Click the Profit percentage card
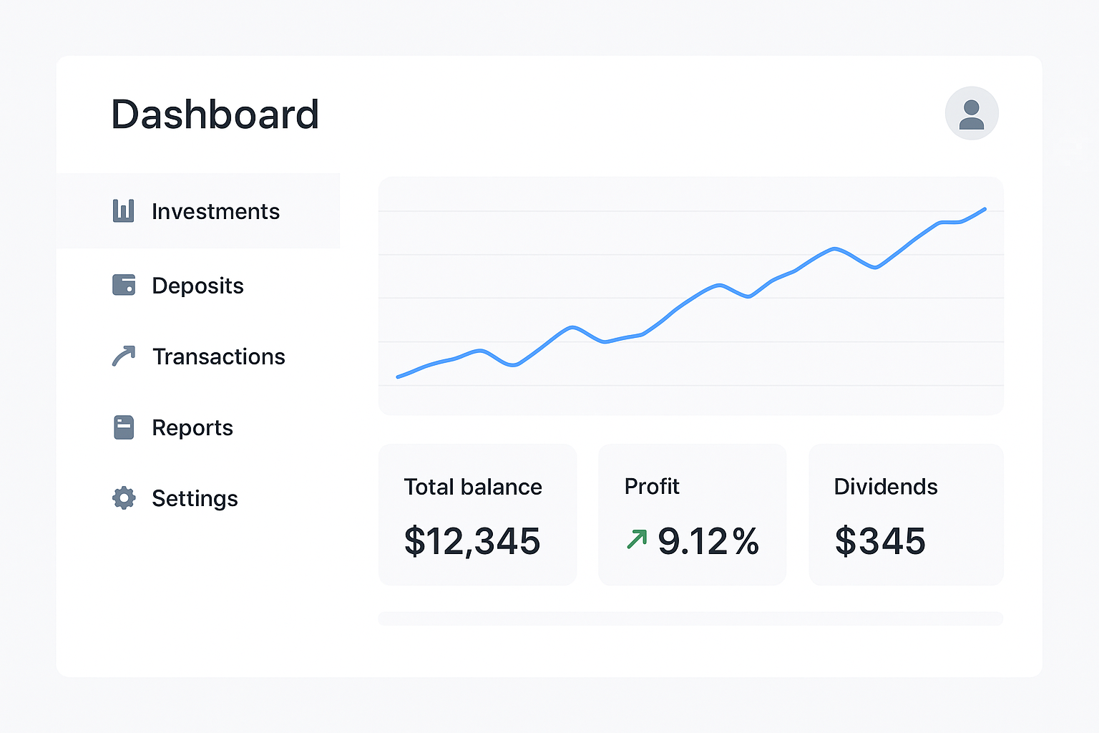 691,515
